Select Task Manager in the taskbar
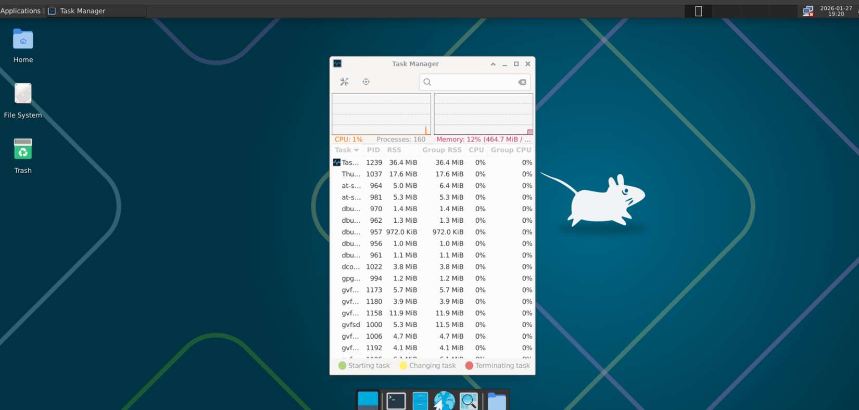 click(x=96, y=11)
